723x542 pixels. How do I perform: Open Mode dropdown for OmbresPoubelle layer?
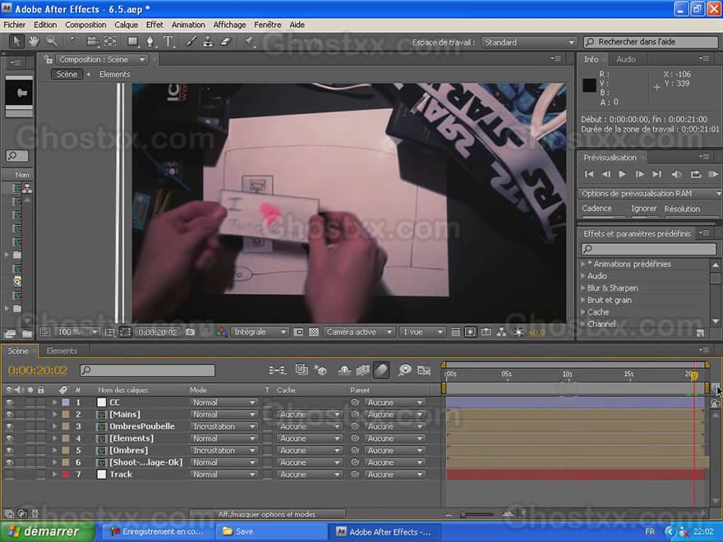tap(223, 426)
